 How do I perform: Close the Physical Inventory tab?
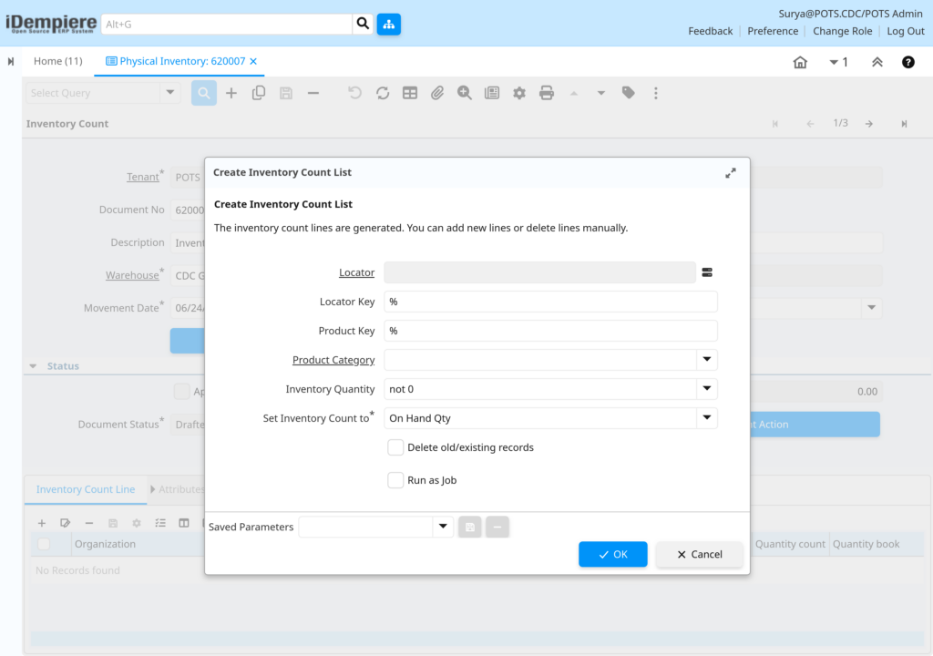(253, 61)
